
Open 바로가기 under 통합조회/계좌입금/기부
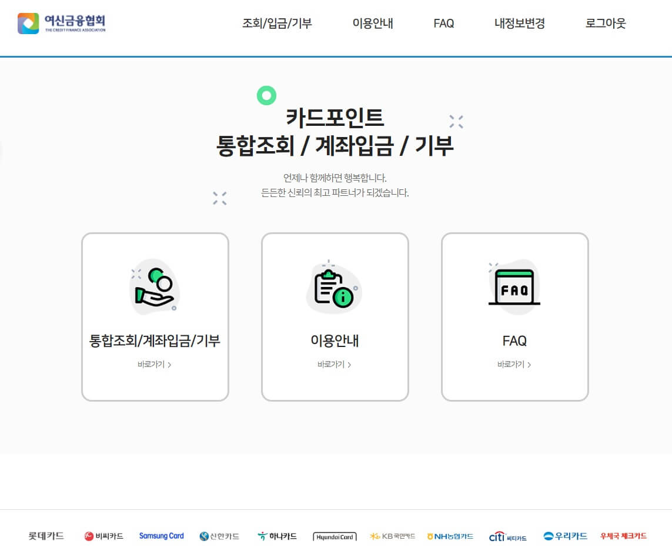pos(155,365)
